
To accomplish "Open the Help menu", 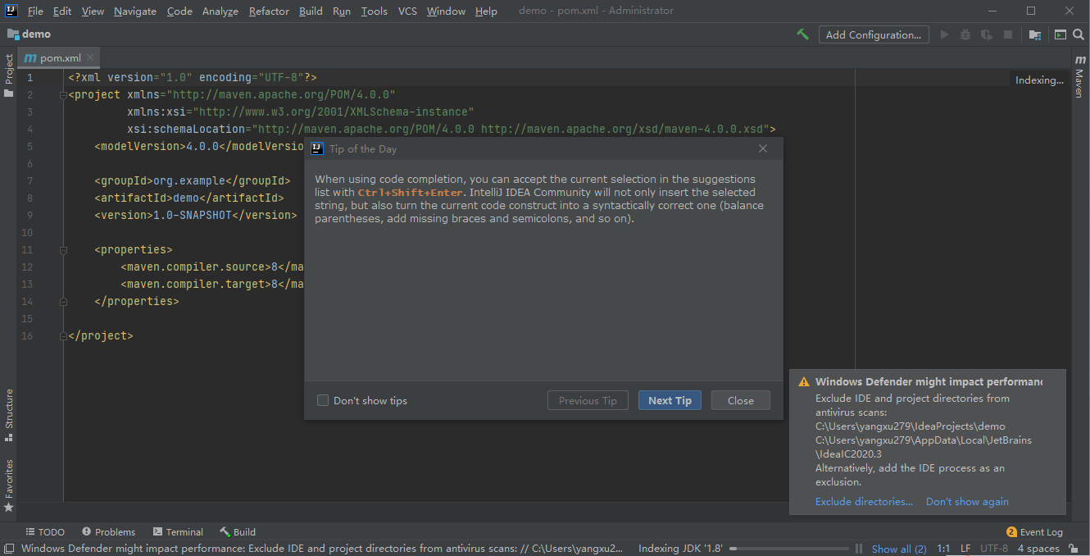I will tap(486, 11).
